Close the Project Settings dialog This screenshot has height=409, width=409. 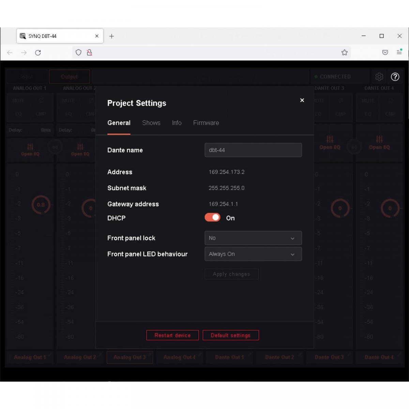pos(302,100)
